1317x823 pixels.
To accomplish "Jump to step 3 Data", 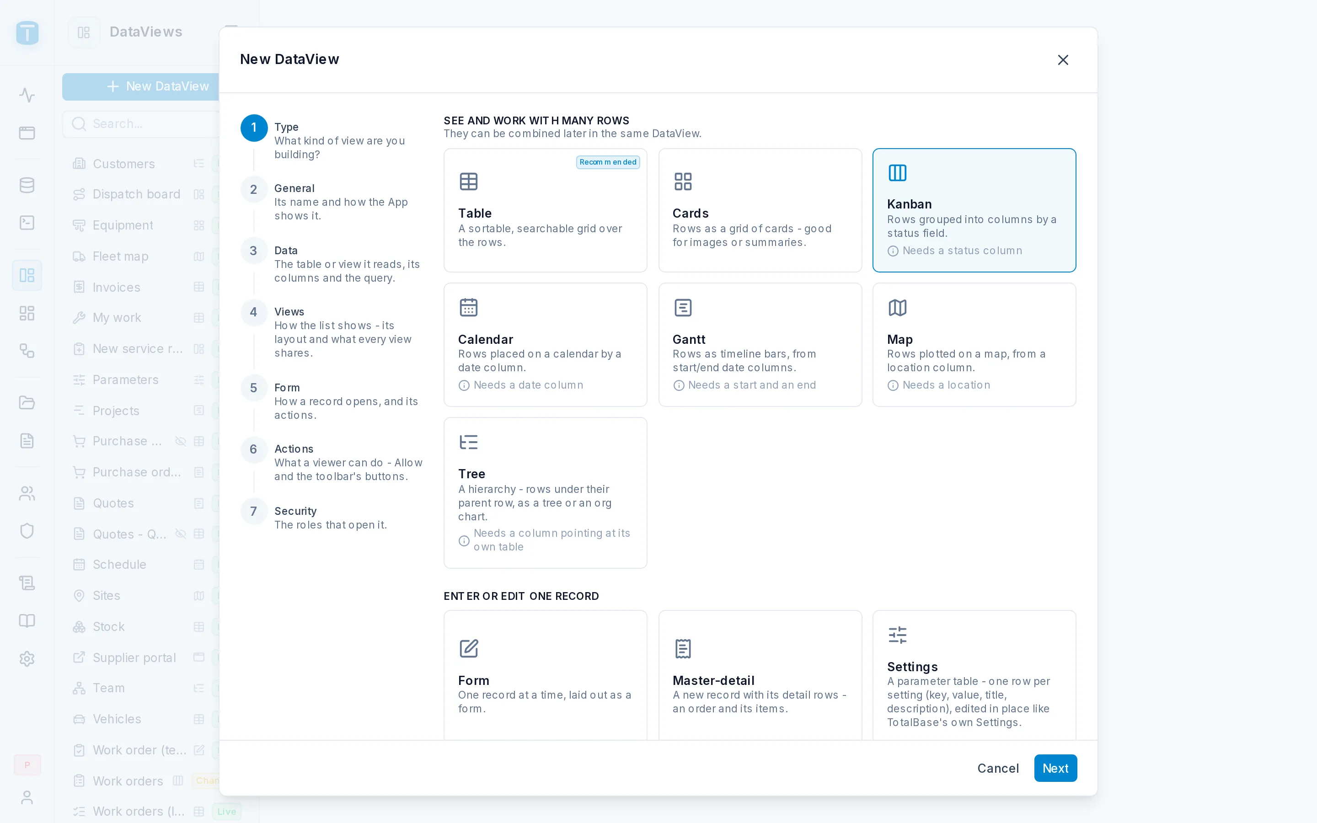I will click(x=332, y=264).
